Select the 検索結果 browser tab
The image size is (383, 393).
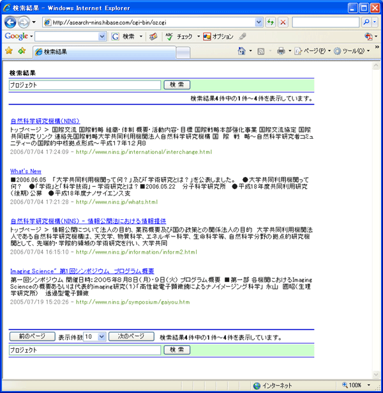(x=104, y=52)
